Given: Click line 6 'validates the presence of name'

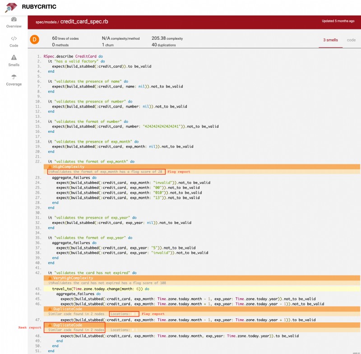Looking at the screenshot, I should [88, 81].
